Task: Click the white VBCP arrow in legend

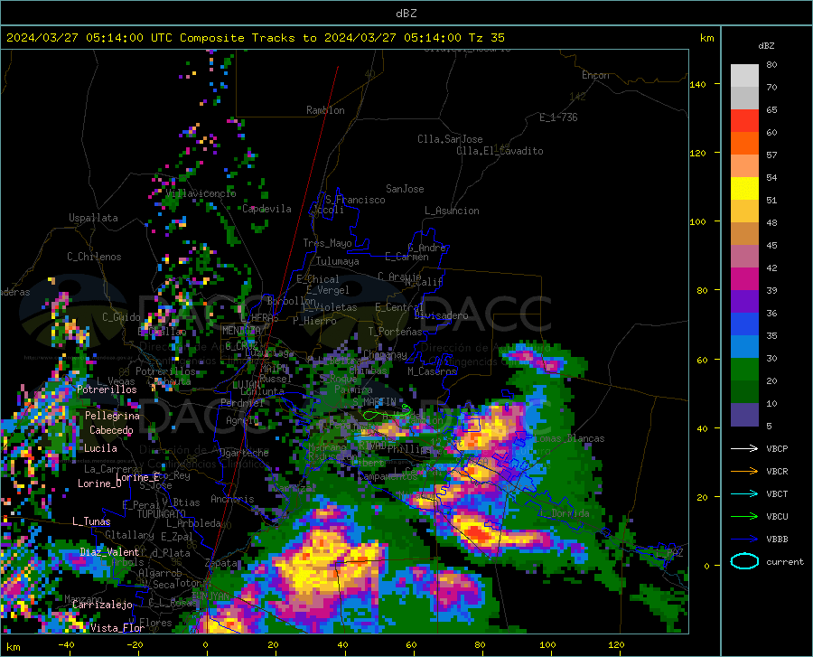Action: tap(744, 448)
